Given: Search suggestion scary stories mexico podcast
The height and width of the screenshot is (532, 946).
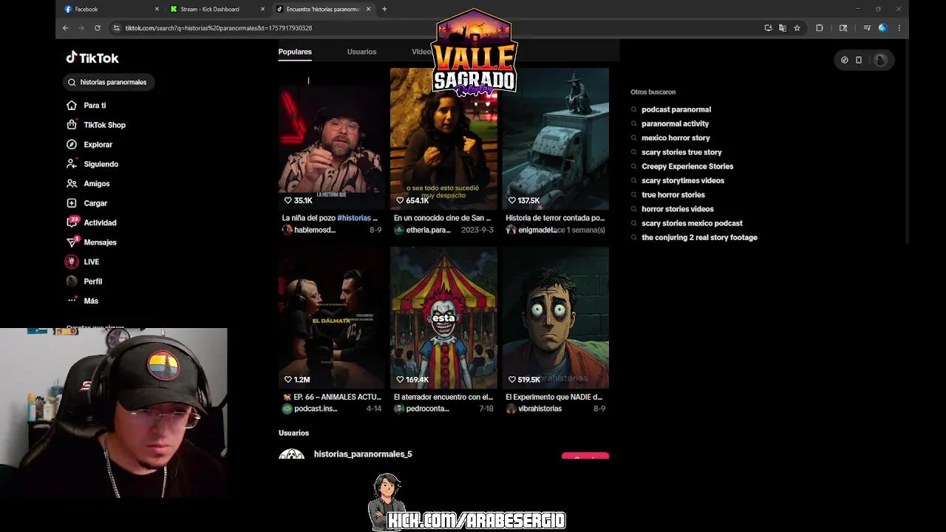Looking at the screenshot, I should click(x=692, y=223).
